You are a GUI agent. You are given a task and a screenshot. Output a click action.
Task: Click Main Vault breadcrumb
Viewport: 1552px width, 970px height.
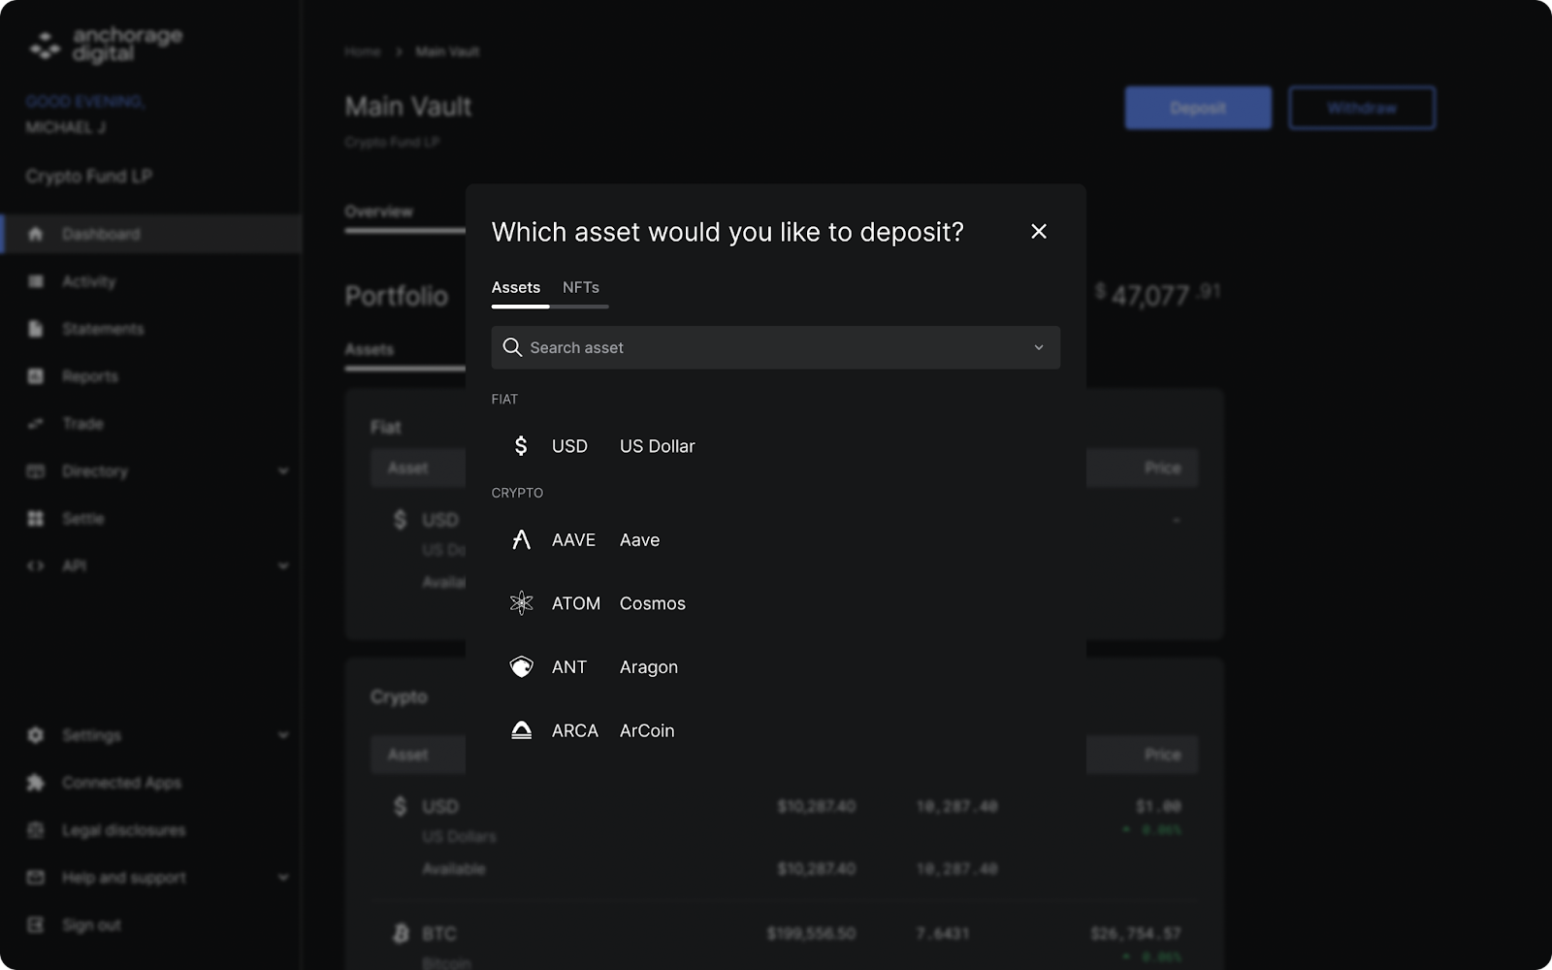coord(447,51)
